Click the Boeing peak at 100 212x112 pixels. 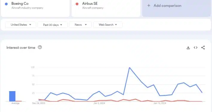[x=130, y=67]
